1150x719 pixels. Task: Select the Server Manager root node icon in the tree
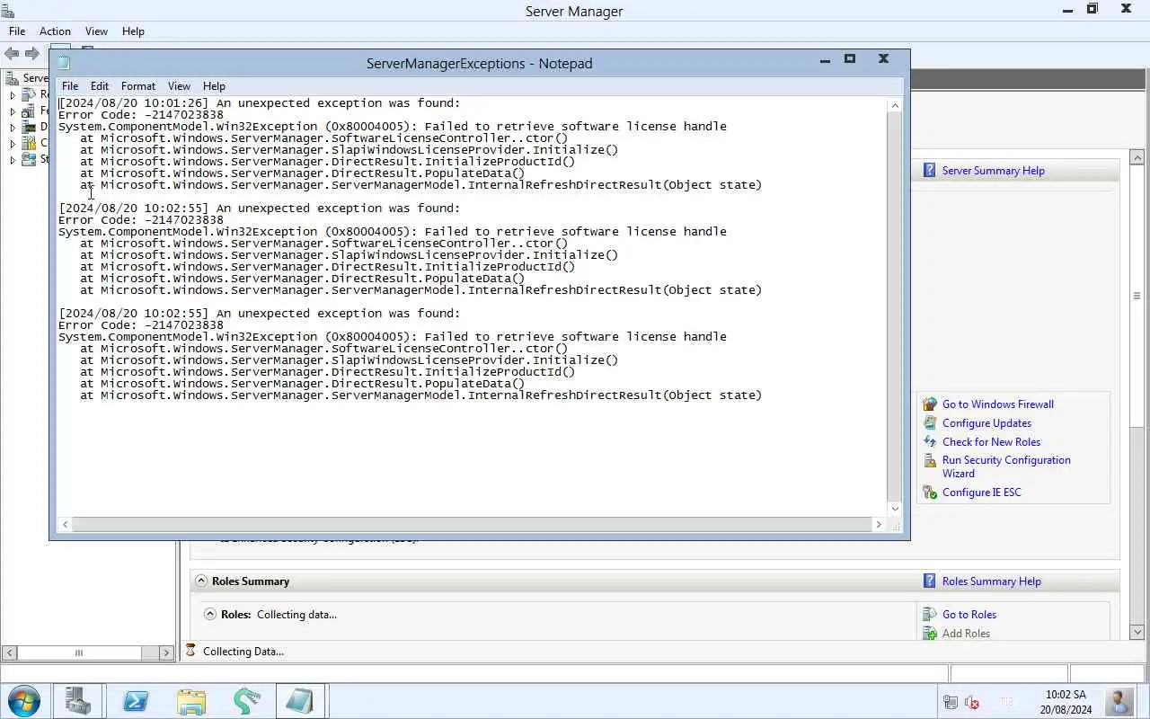pos(12,77)
